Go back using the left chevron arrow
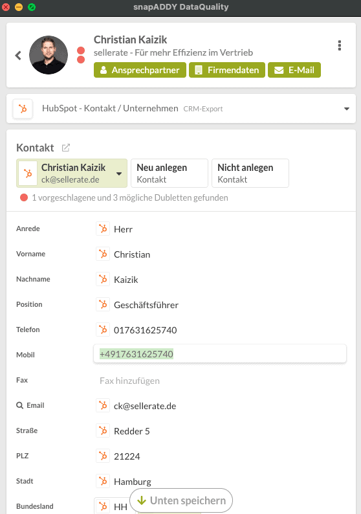Viewport: 361px width, 514px height. 18,56
